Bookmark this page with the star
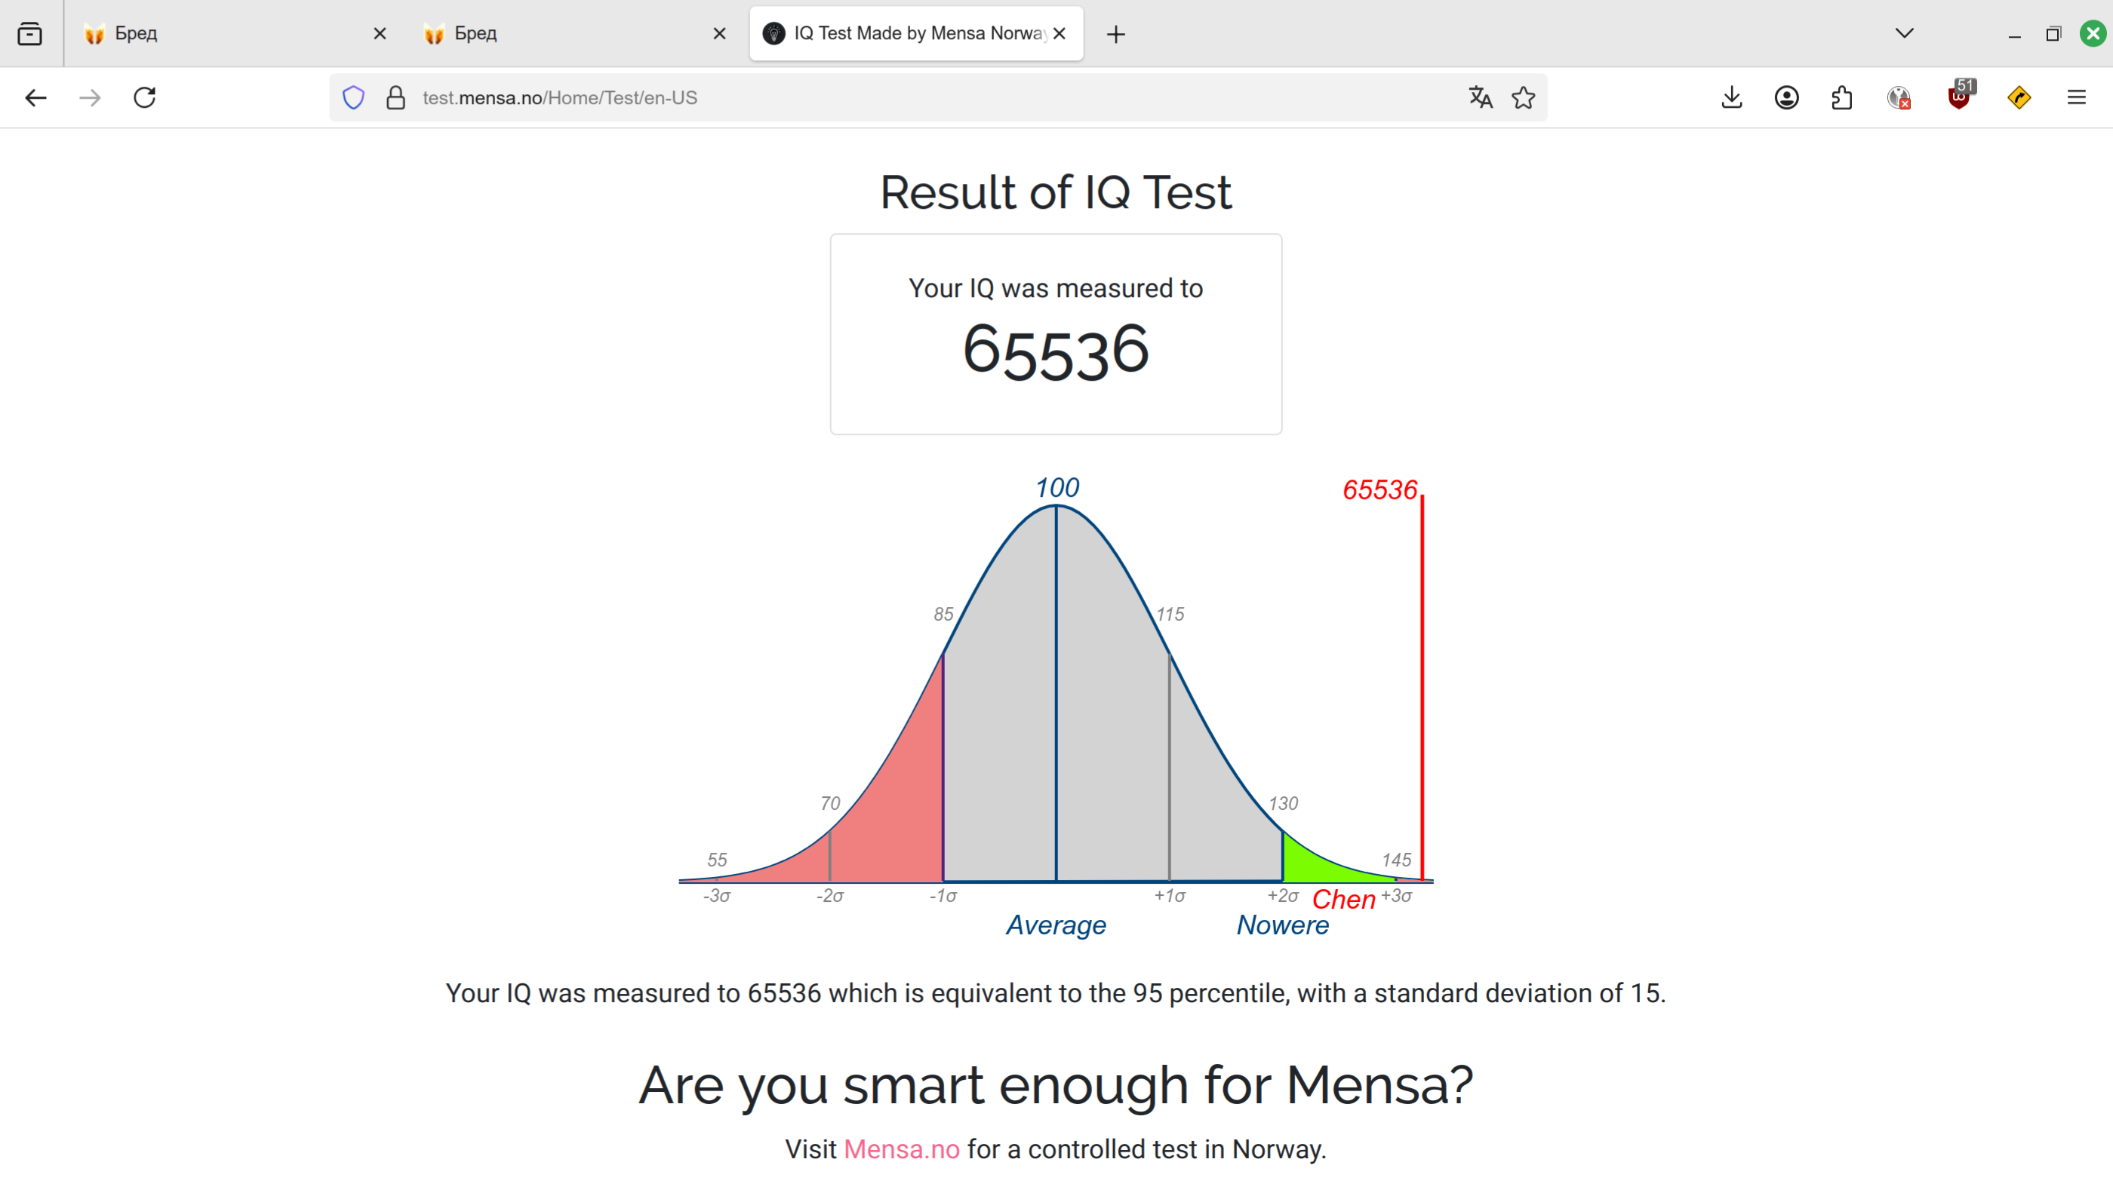The image size is (2113, 1196). click(1523, 98)
